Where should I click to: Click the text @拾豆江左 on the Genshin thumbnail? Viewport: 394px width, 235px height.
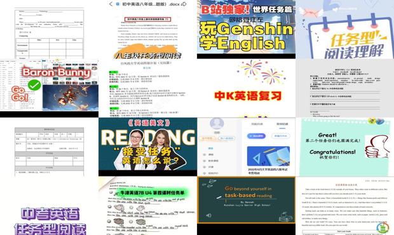tap(247, 19)
